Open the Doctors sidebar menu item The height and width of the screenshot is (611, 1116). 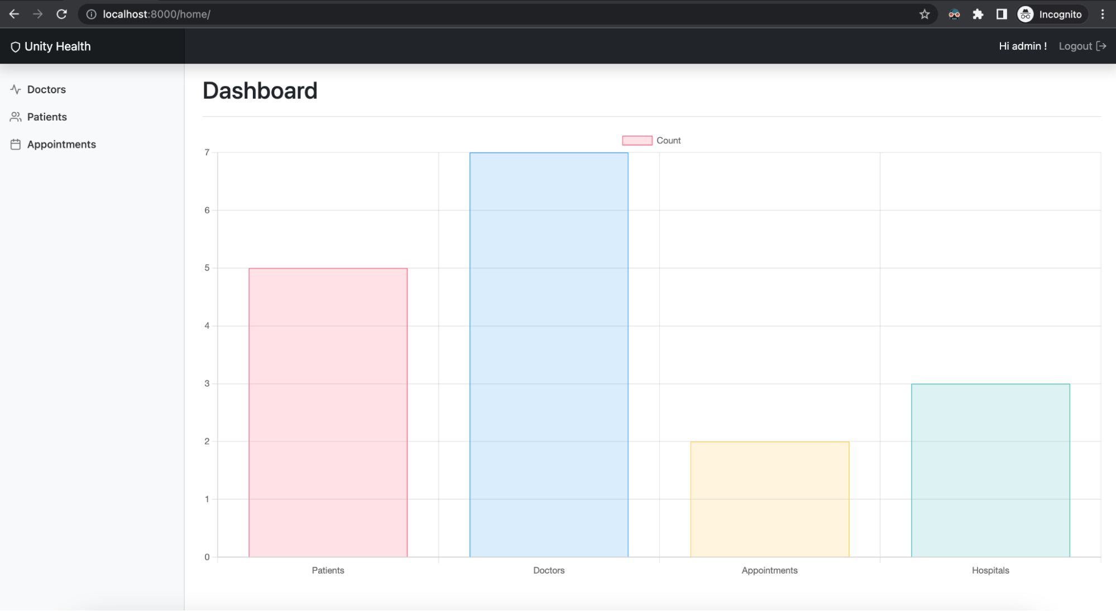46,89
